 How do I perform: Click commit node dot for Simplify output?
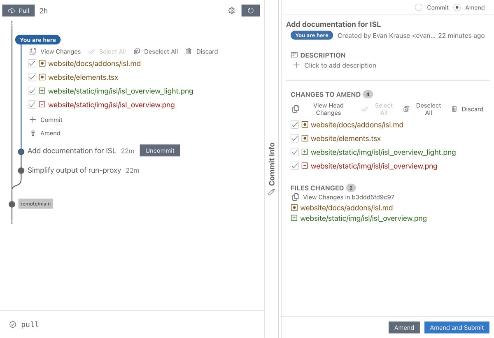point(21,170)
